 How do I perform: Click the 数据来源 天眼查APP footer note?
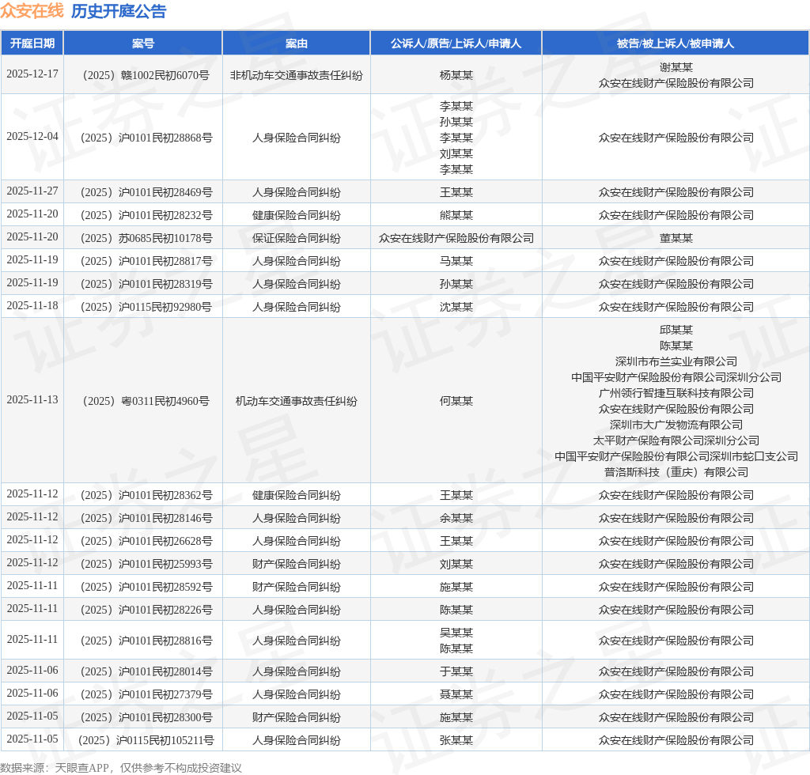pos(121,767)
